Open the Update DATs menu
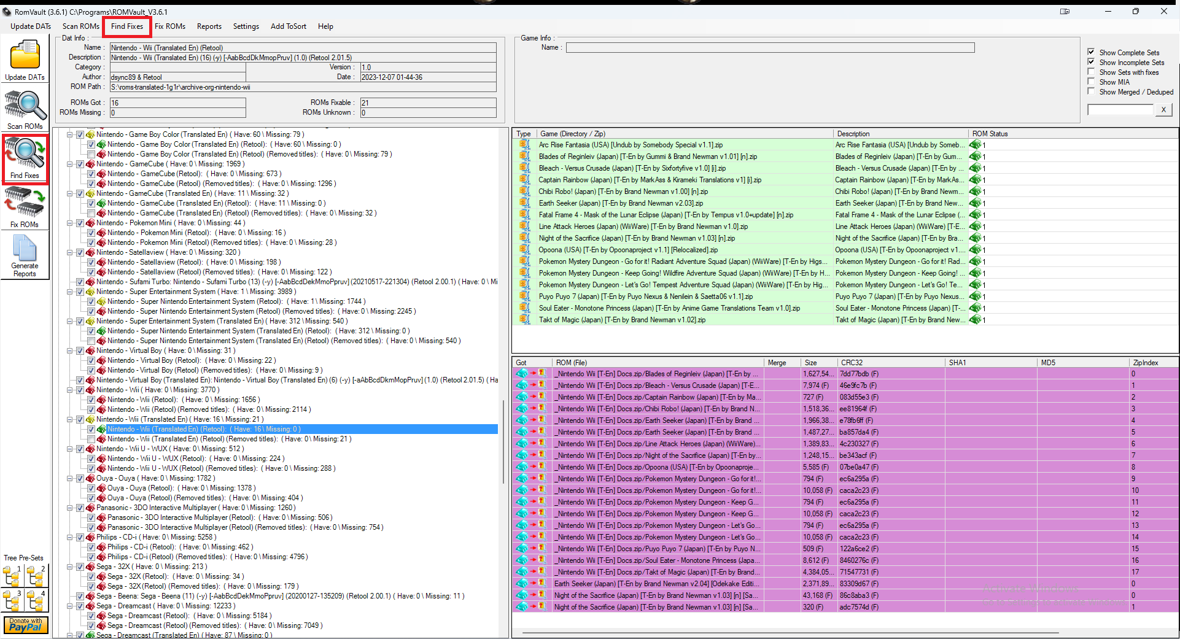The height and width of the screenshot is (639, 1180). click(x=31, y=26)
